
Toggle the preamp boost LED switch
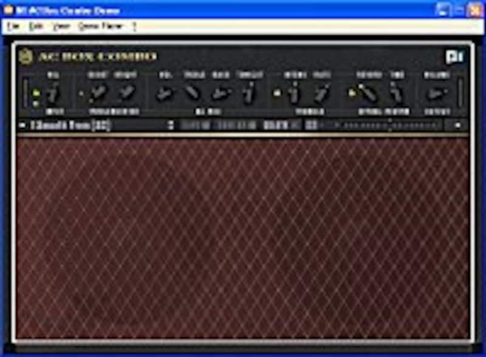point(81,93)
